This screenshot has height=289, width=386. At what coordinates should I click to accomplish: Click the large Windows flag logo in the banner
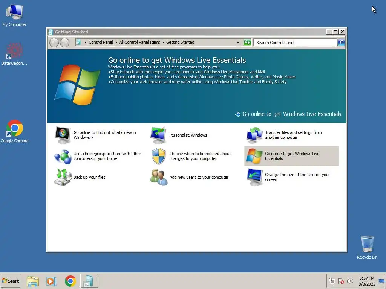(x=77, y=85)
